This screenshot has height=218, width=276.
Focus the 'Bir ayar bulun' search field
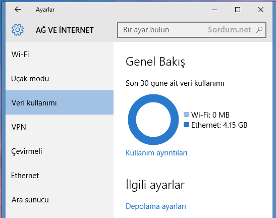192,30
